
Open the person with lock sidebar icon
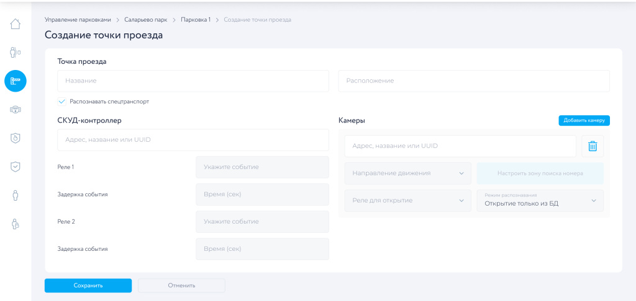[x=16, y=224]
